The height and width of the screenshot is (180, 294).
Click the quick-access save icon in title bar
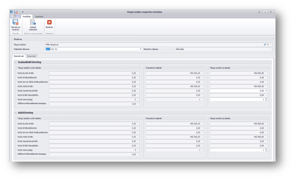click(x=16, y=11)
